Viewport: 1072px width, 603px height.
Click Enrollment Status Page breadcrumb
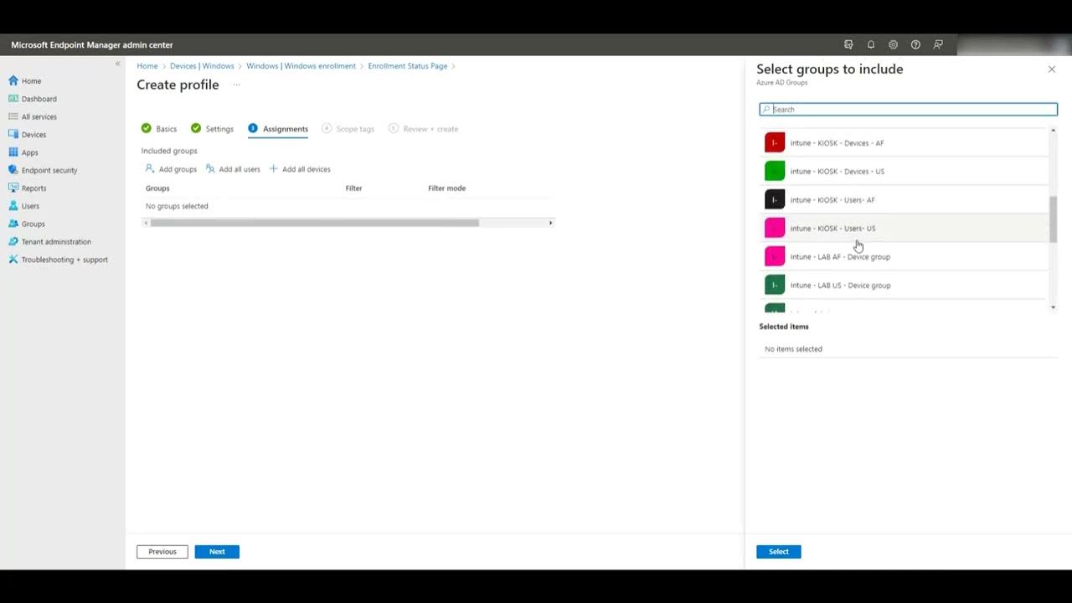[x=408, y=66]
